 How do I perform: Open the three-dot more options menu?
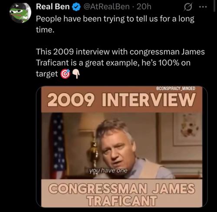[203, 7]
